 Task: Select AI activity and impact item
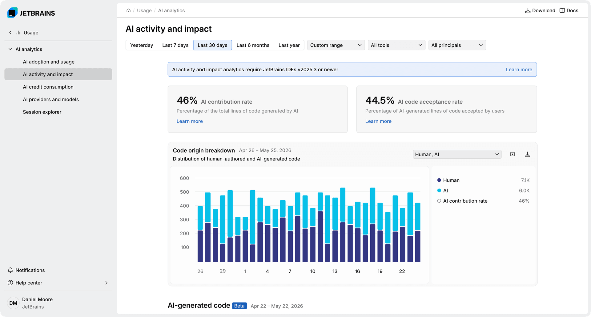tap(58, 74)
